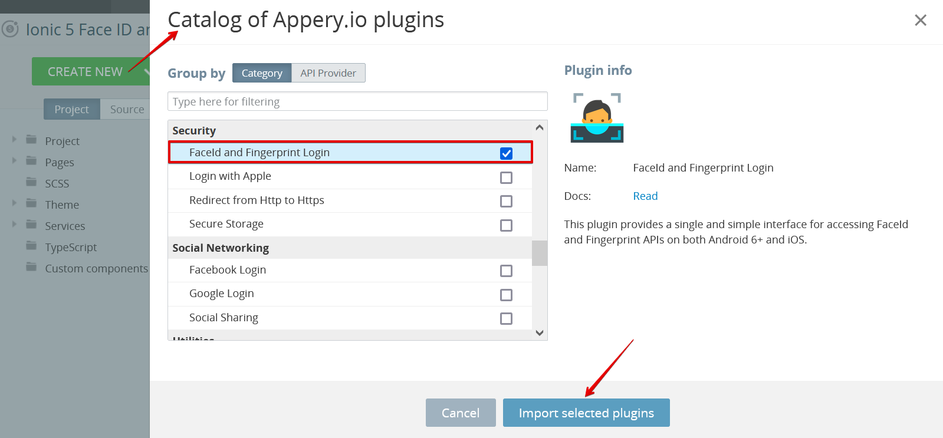The width and height of the screenshot is (943, 438).
Task: Cancel the plugin catalog dialog
Action: tap(460, 413)
